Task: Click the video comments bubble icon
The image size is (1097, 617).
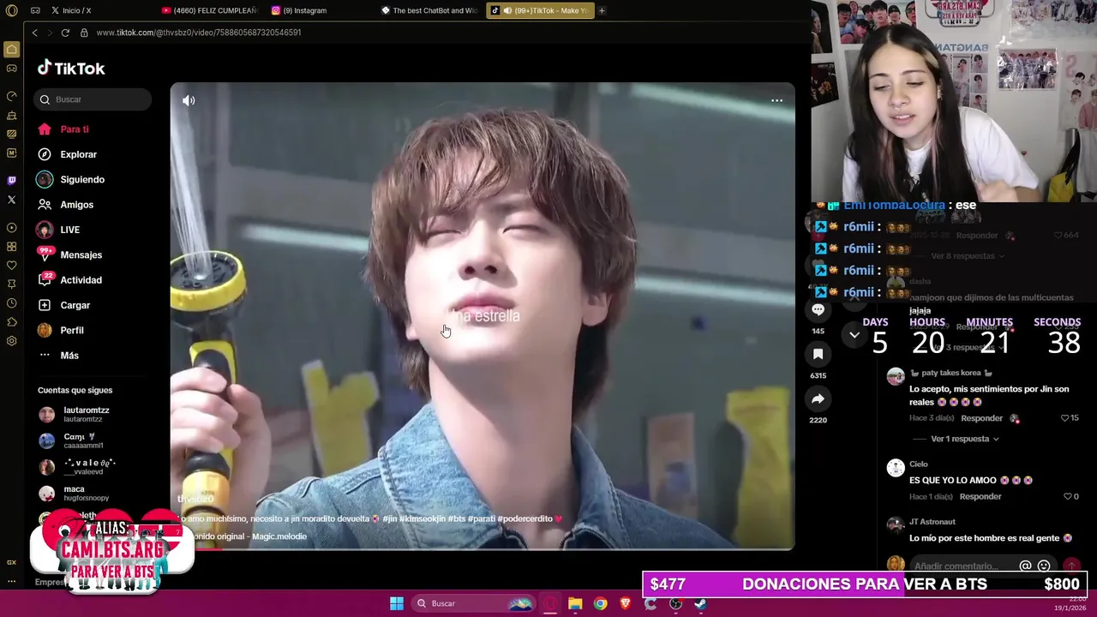Action: [818, 309]
